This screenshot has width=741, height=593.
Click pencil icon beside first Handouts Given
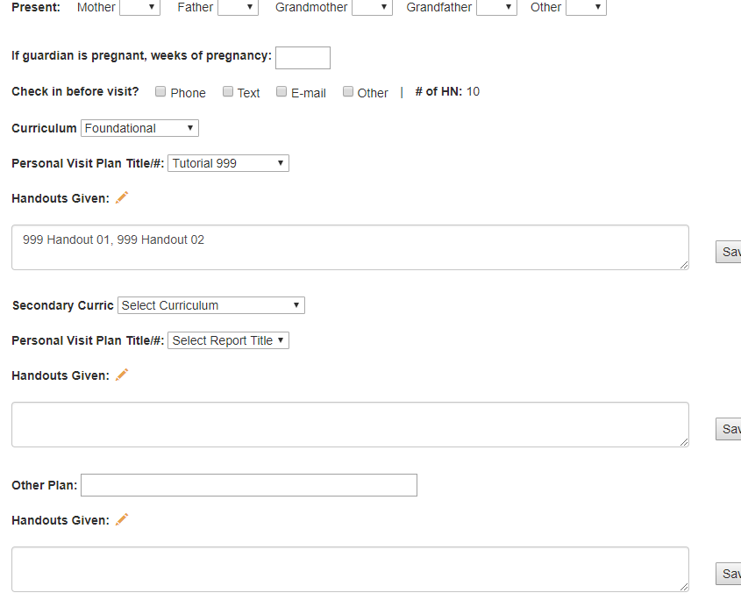122,197
